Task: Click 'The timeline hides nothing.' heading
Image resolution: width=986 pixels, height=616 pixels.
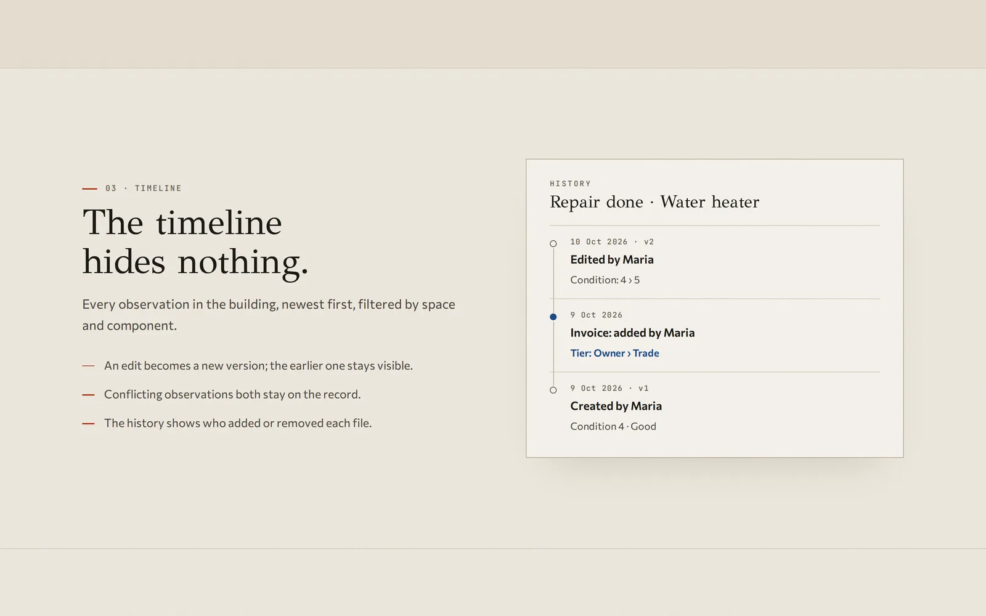Action: point(195,242)
